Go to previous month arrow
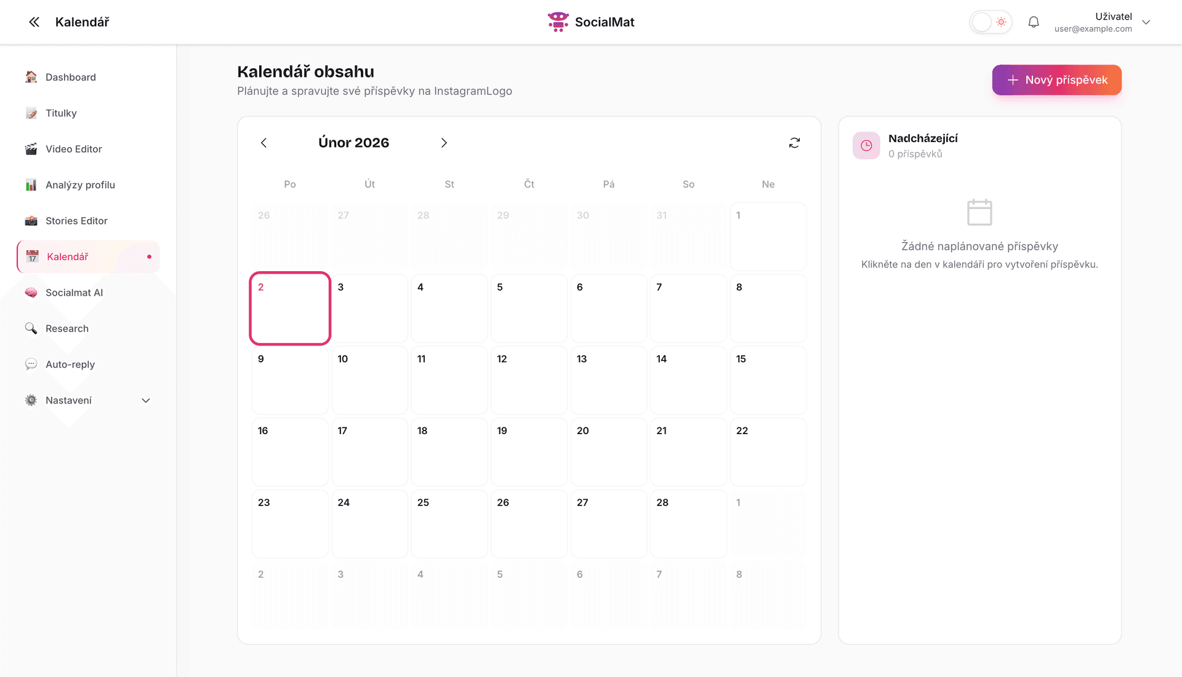The width and height of the screenshot is (1182, 677). point(264,143)
